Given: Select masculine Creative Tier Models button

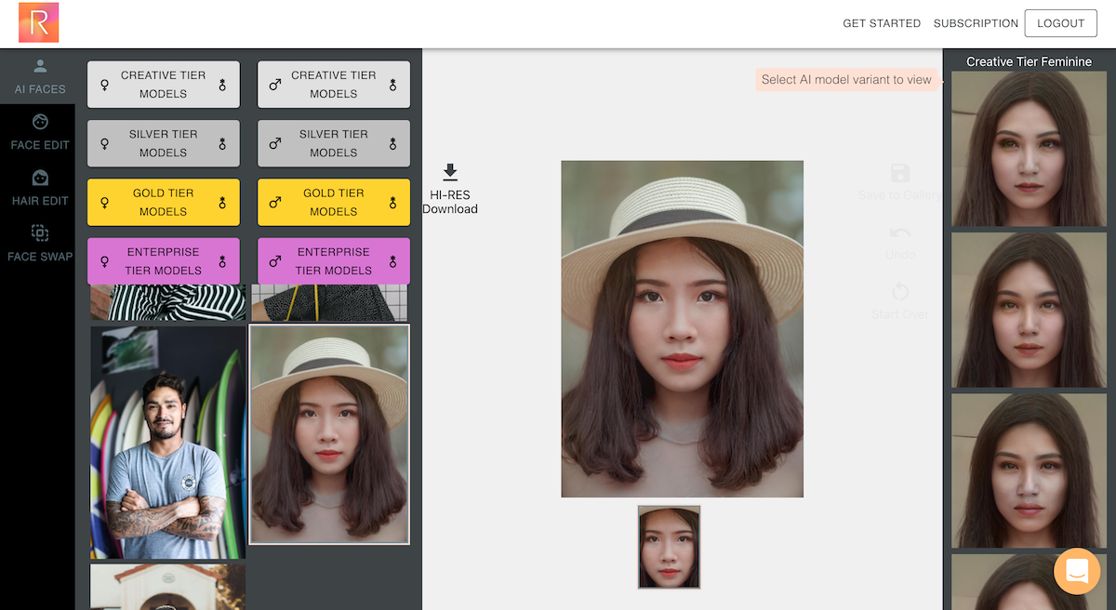Looking at the screenshot, I should tap(334, 85).
